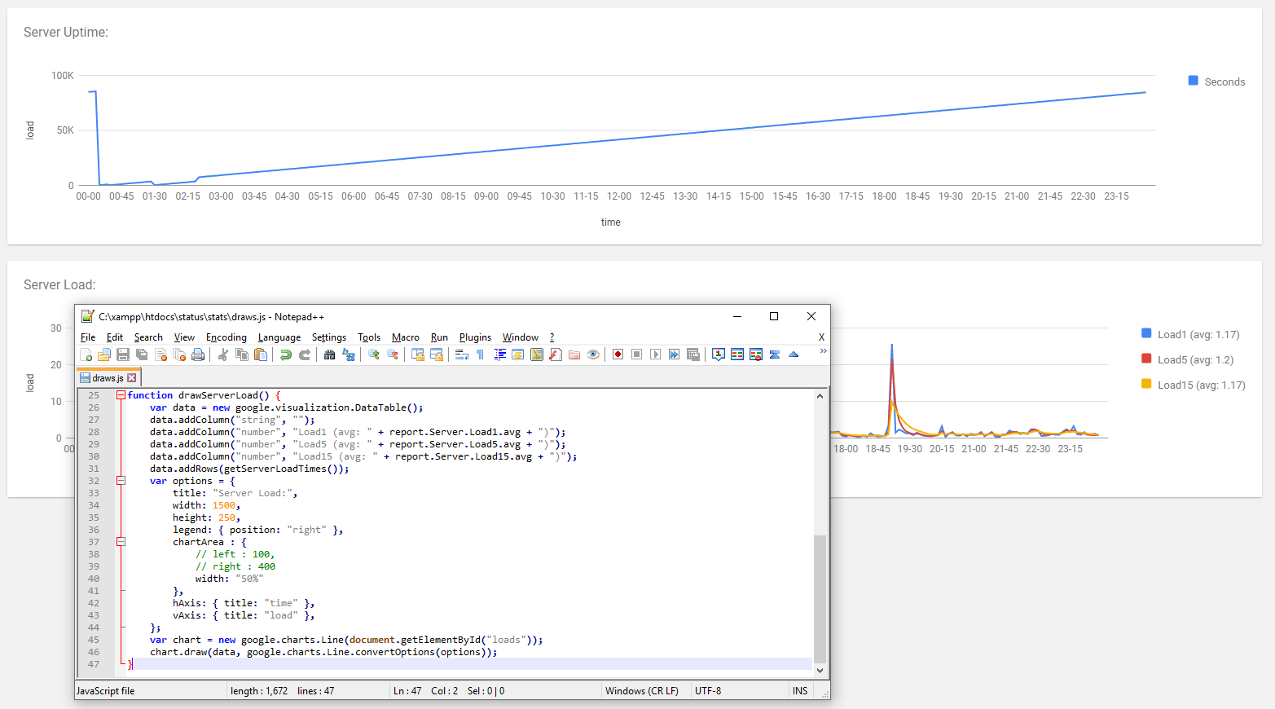The width and height of the screenshot is (1275, 709).
Task: Start macro recording with red dot icon
Action: (618, 354)
